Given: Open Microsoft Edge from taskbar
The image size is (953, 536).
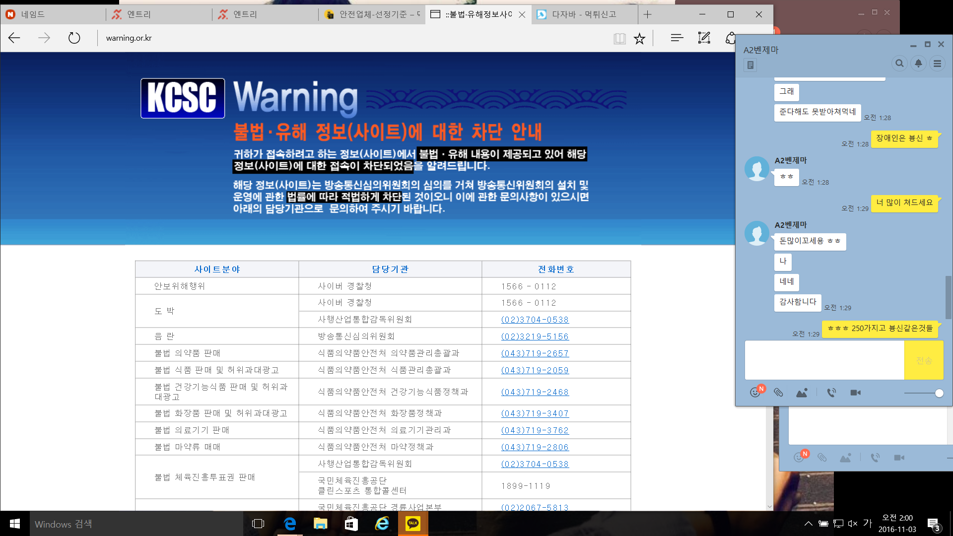Looking at the screenshot, I should 290,524.
